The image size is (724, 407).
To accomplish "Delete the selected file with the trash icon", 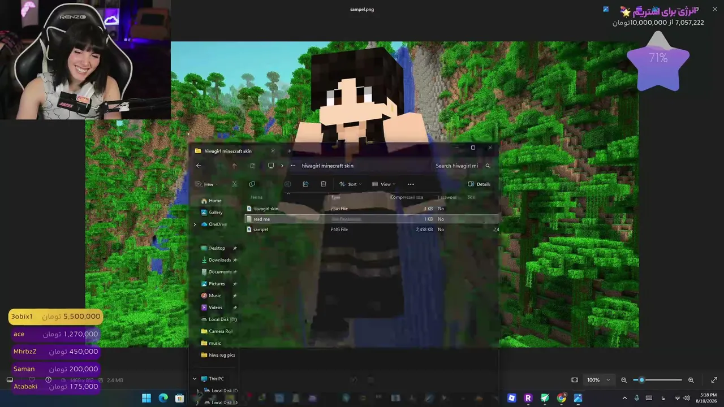I will 324,184.
